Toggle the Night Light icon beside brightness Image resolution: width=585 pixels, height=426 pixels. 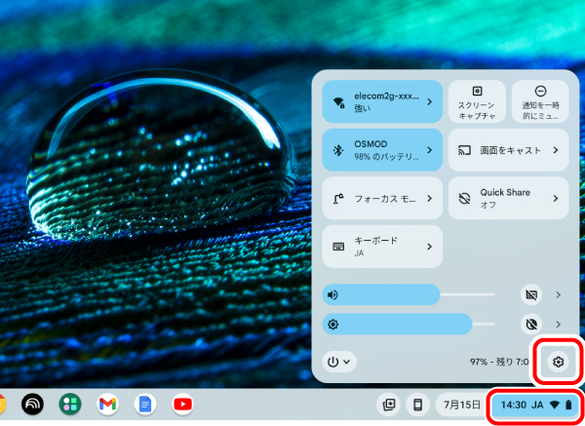pyautogui.click(x=531, y=324)
